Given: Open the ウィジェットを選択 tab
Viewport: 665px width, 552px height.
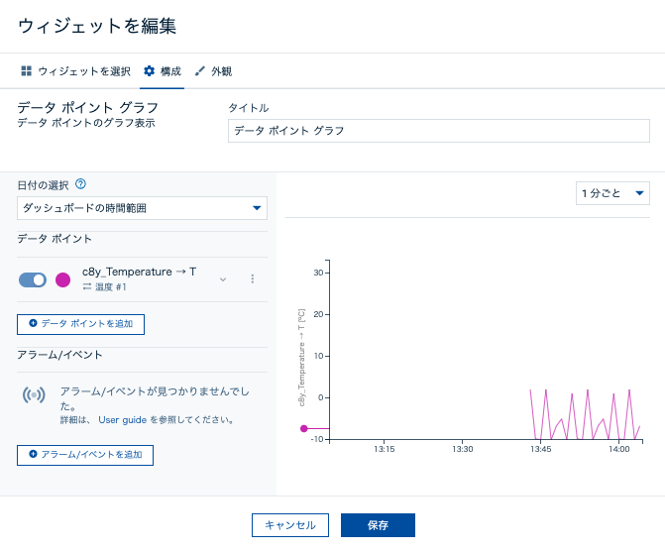Looking at the screenshot, I should coord(76,71).
